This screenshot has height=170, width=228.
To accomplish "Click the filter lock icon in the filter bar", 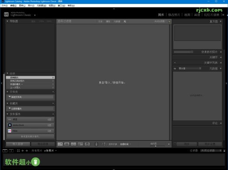I will click(169, 21).
